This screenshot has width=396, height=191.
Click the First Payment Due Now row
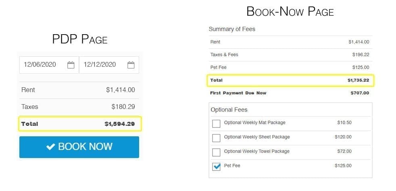(x=290, y=93)
